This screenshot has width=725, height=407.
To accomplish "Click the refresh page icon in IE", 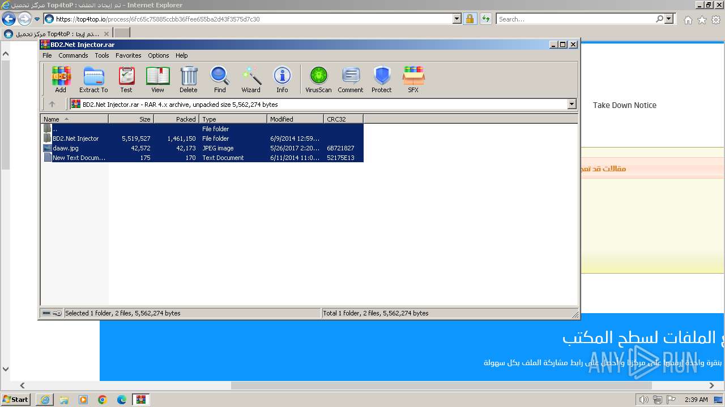I will 485,19.
